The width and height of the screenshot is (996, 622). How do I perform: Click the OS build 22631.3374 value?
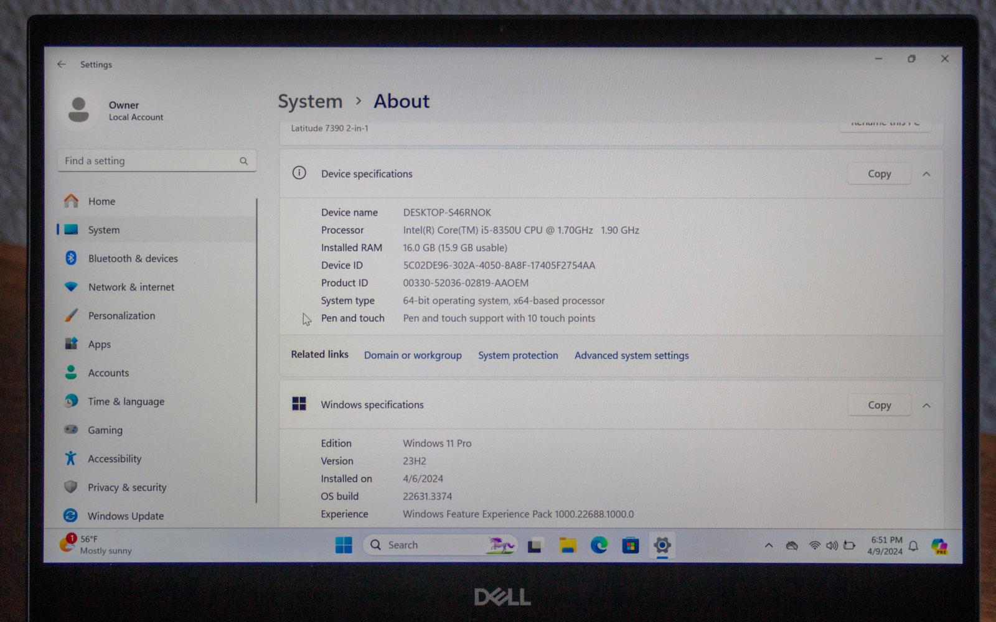click(427, 497)
